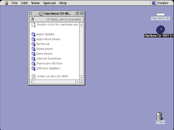Click the collapse windowshade box
This screenshot has height=130, width=174.
[82, 14]
